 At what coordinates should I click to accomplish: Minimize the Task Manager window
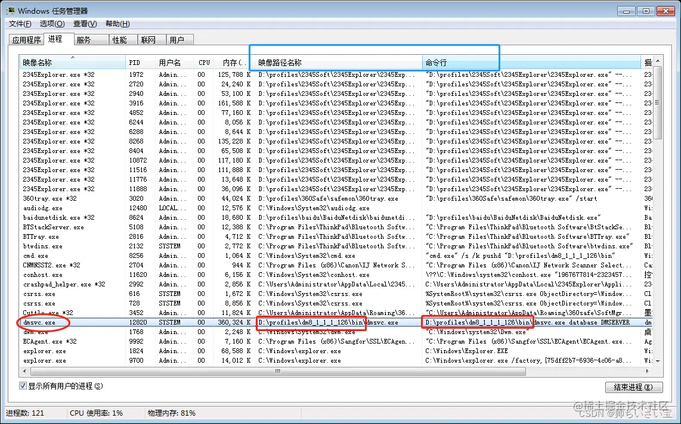point(627,11)
